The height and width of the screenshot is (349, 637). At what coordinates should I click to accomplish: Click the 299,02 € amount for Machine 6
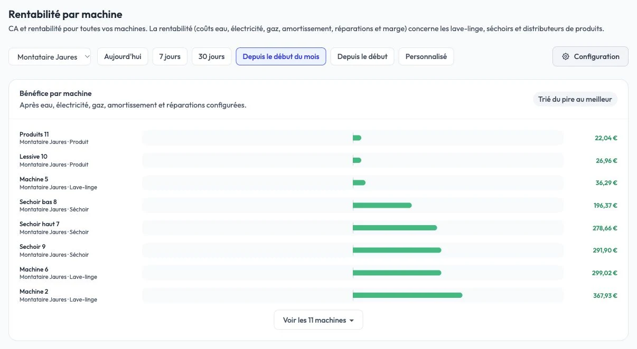pos(605,273)
